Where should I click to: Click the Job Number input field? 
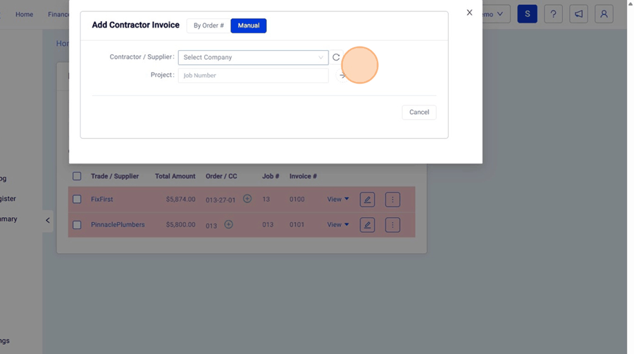(x=253, y=75)
